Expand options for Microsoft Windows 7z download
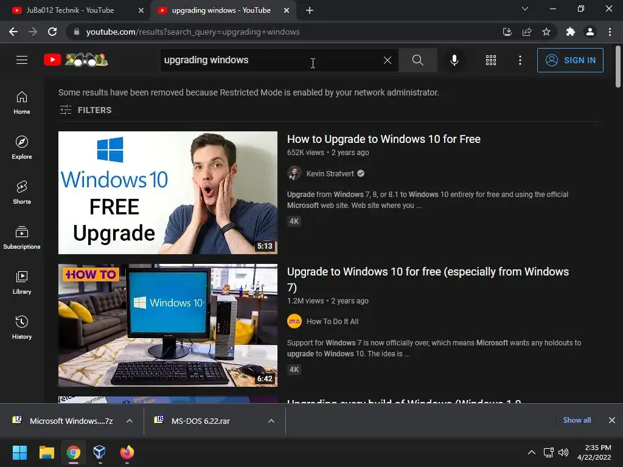623x467 pixels. point(130,421)
